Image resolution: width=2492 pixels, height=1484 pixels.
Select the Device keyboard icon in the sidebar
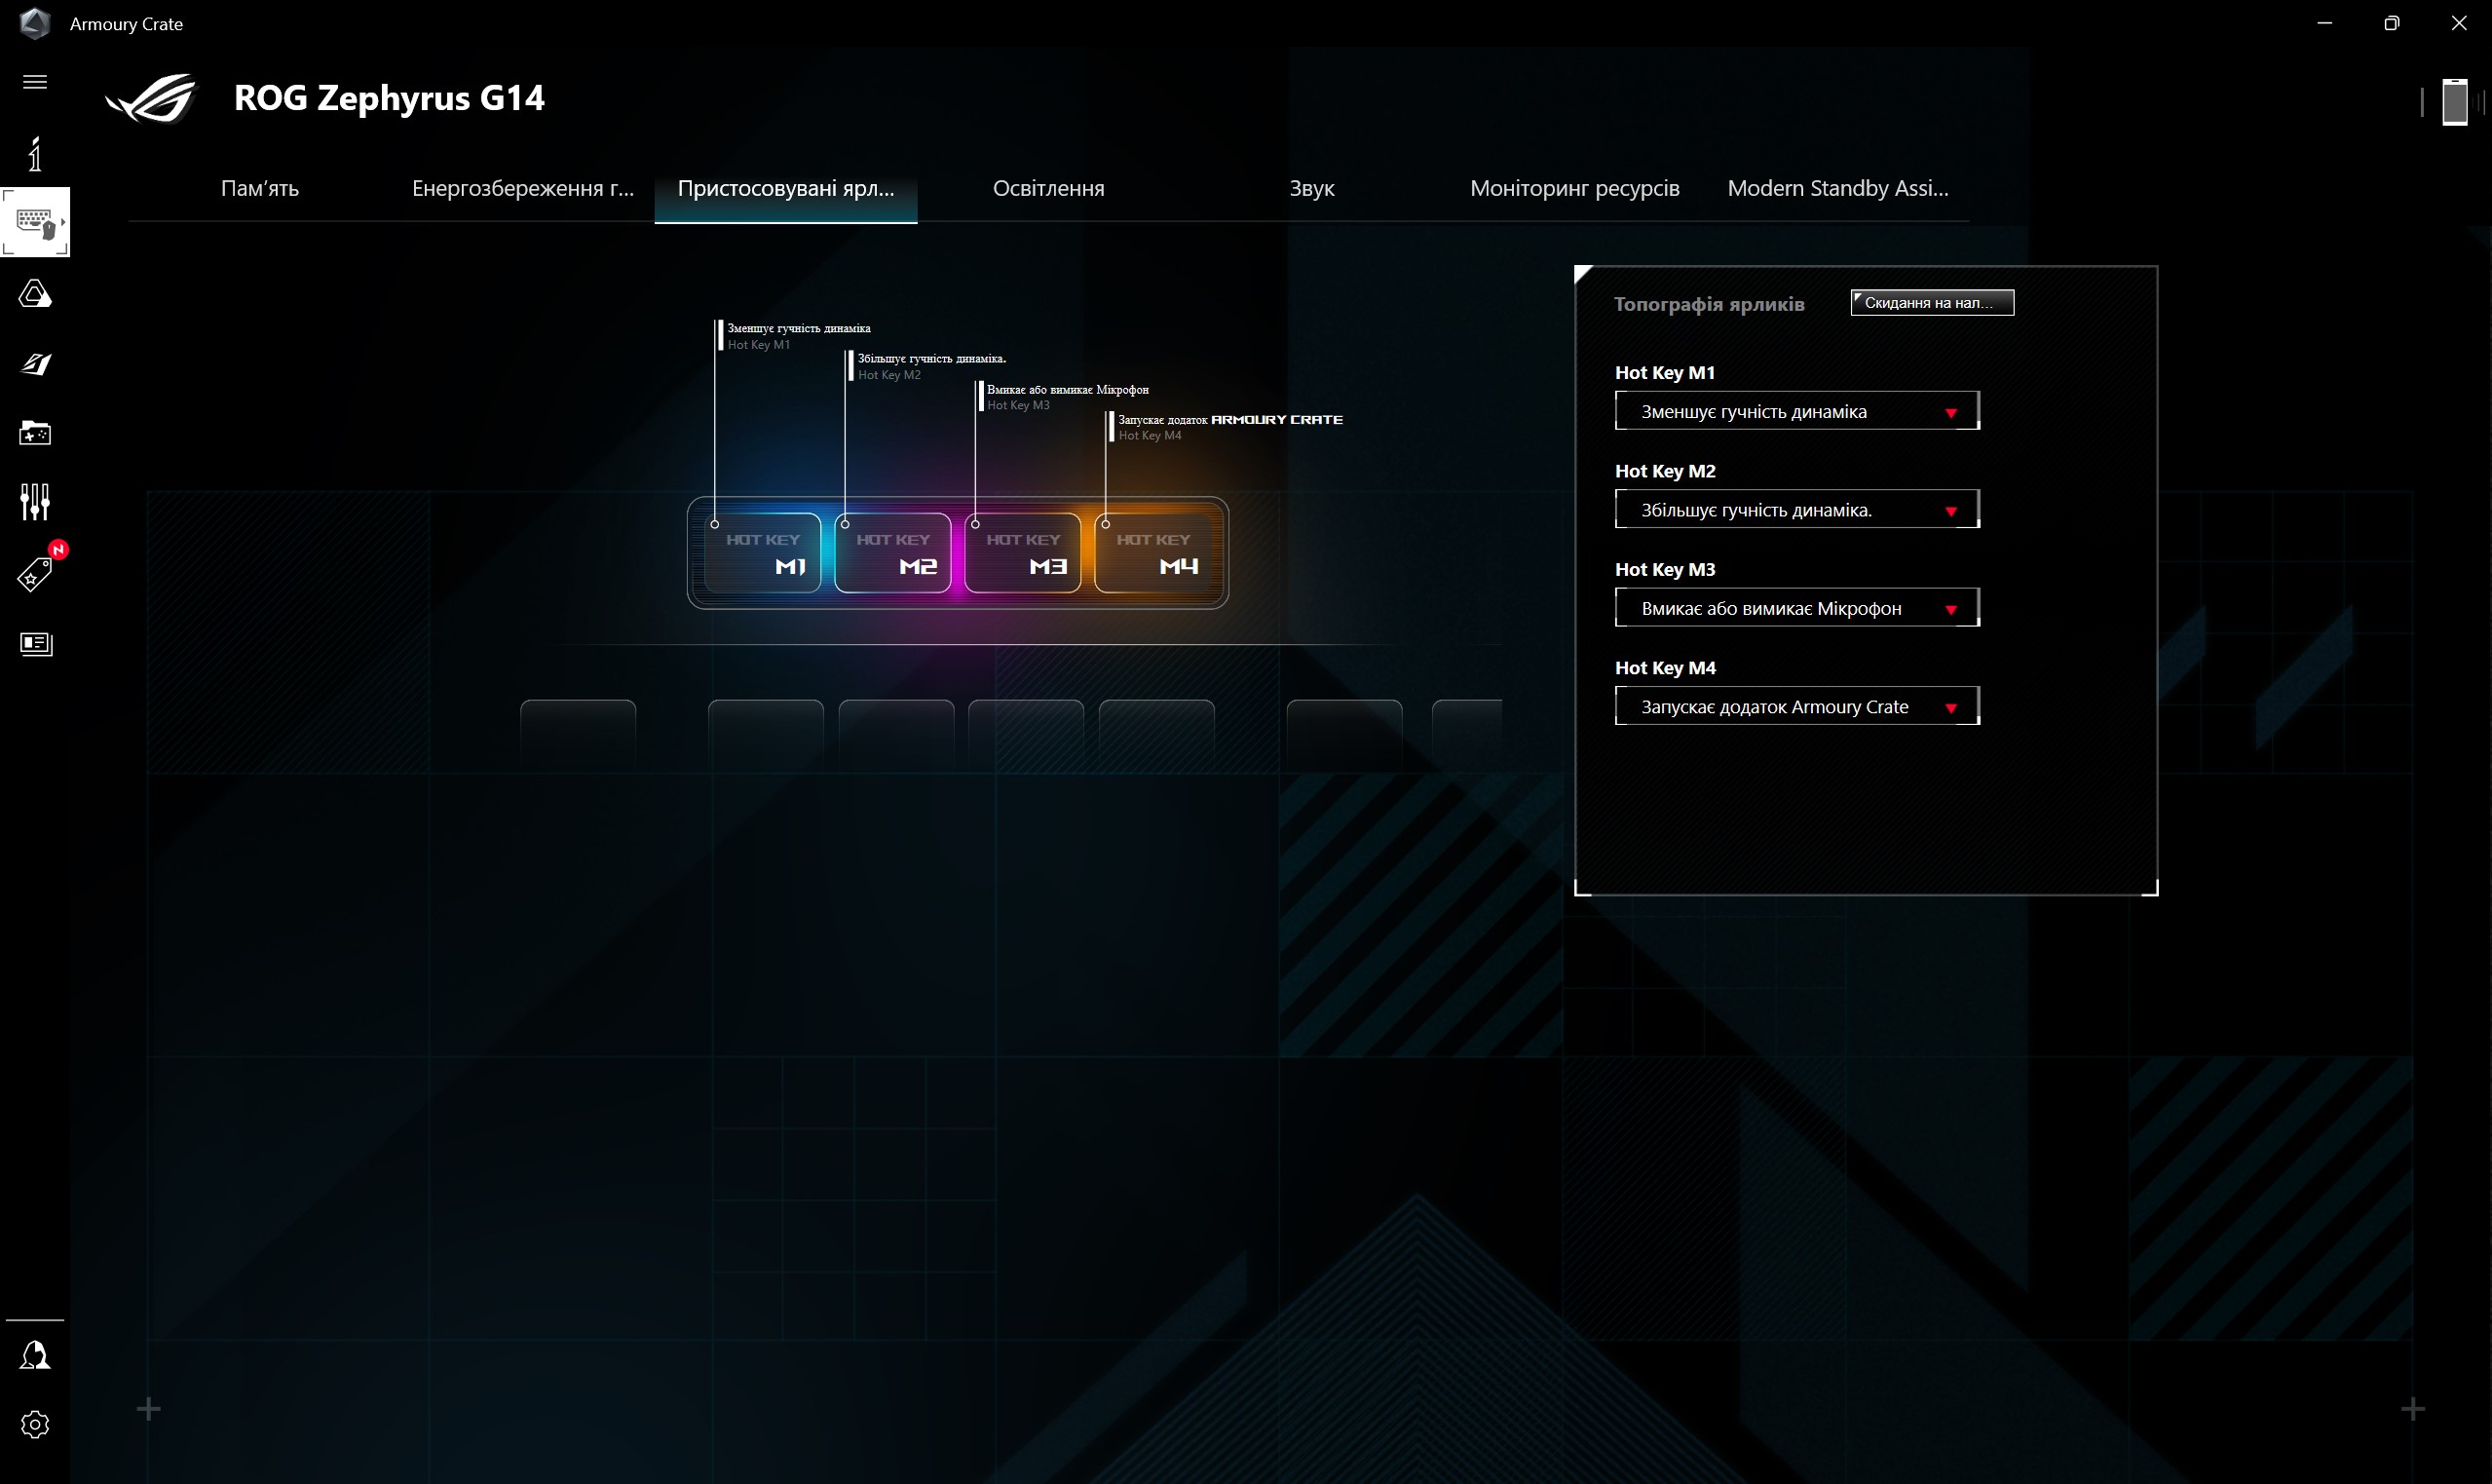(35, 222)
